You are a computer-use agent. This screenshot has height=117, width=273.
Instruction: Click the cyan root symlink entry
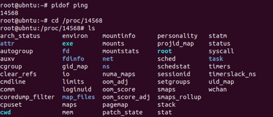coord(165,51)
